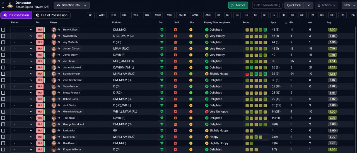357x153 pixels.
Task: Click the Quick Pick button
Action: (294, 5)
